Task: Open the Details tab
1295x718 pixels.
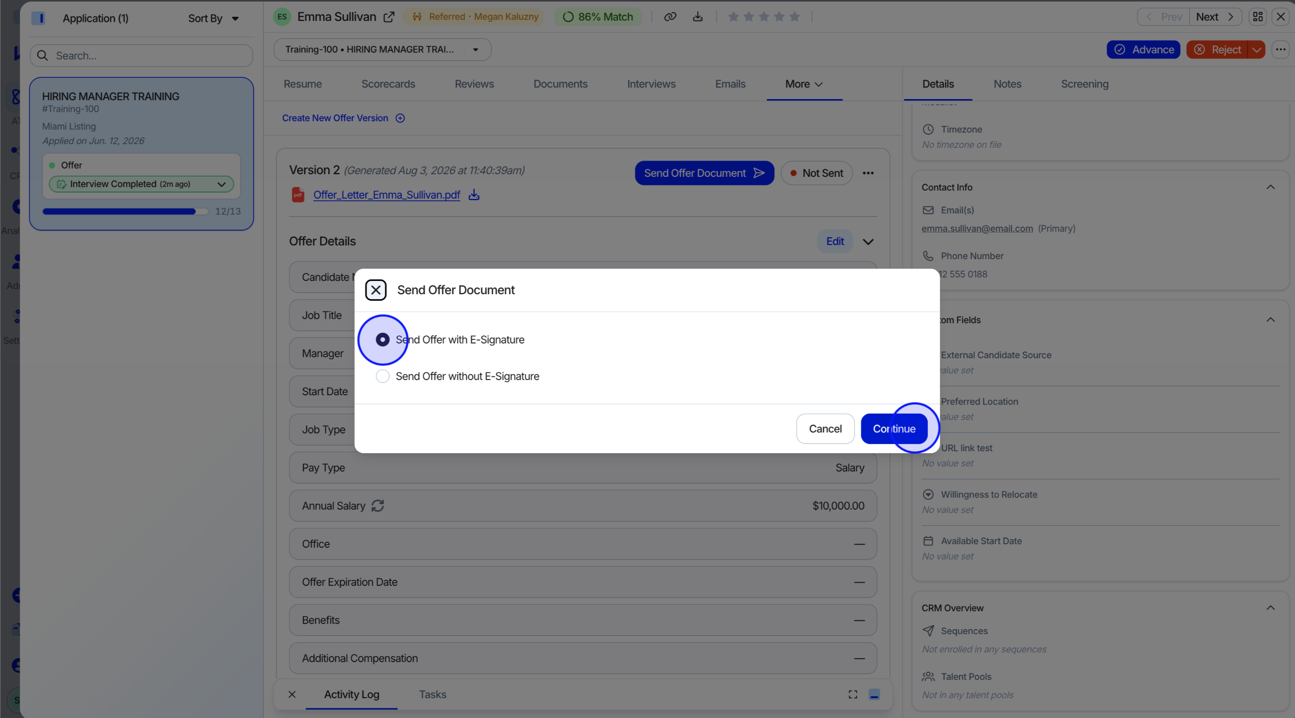Action: pyautogui.click(x=938, y=84)
